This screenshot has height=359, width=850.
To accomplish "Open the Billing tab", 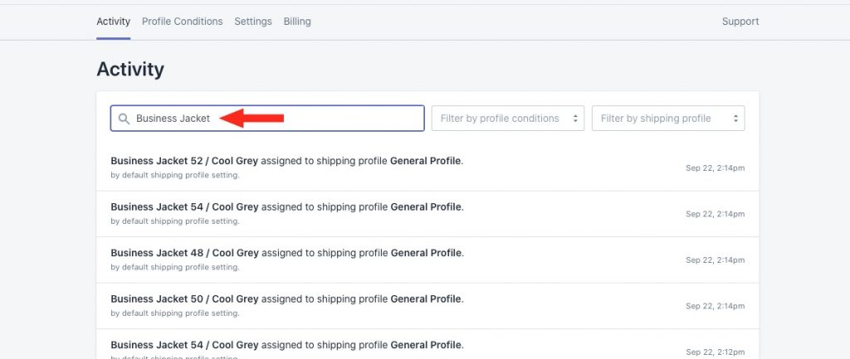I will pyautogui.click(x=297, y=22).
